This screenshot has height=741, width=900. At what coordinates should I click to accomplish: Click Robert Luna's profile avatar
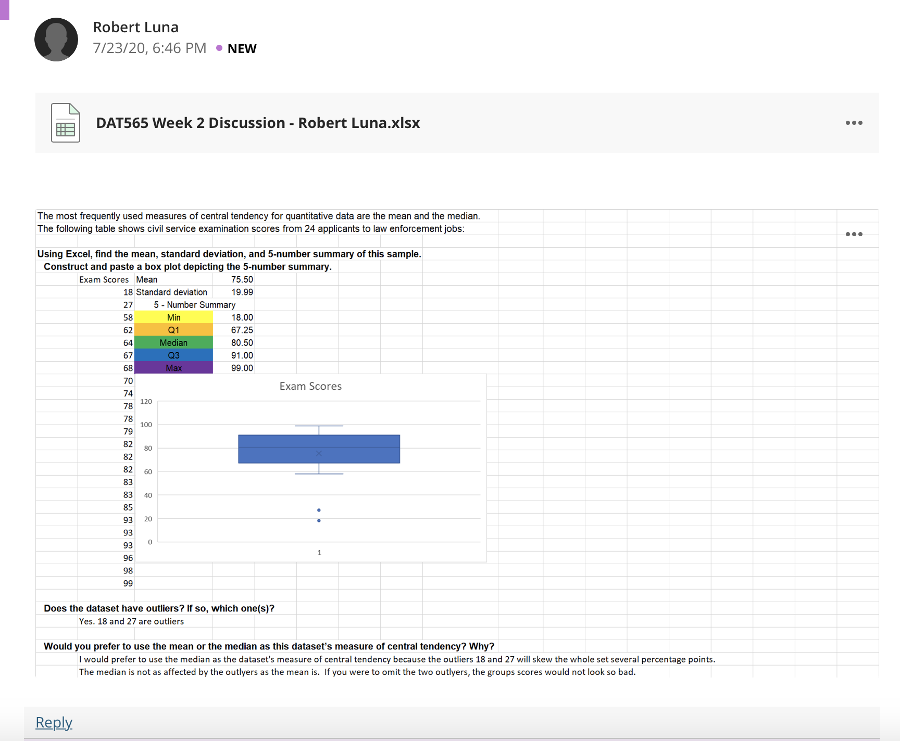(56, 40)
